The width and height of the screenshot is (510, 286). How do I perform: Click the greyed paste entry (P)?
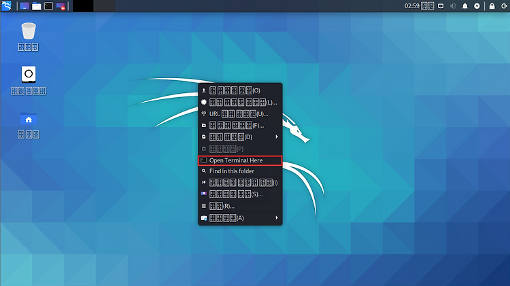click(240, 149)
